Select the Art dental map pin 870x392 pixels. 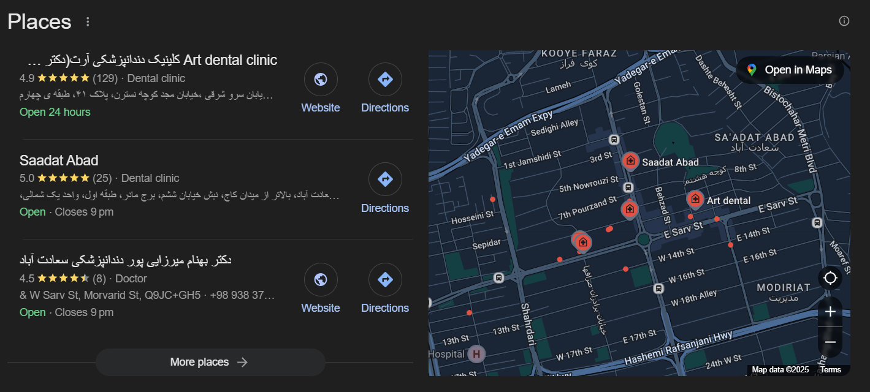click(695, 199)
